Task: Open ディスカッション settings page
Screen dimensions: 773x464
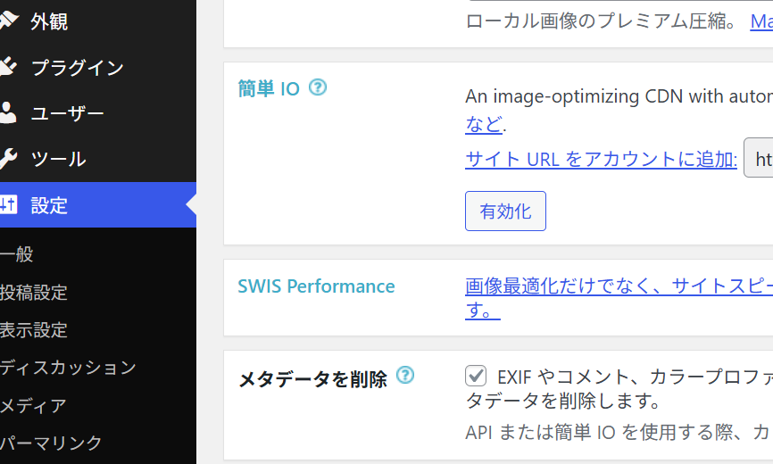Action: [x=69, y=367]
